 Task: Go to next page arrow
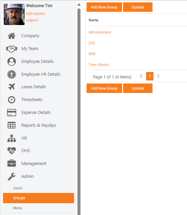coord(158,76)
